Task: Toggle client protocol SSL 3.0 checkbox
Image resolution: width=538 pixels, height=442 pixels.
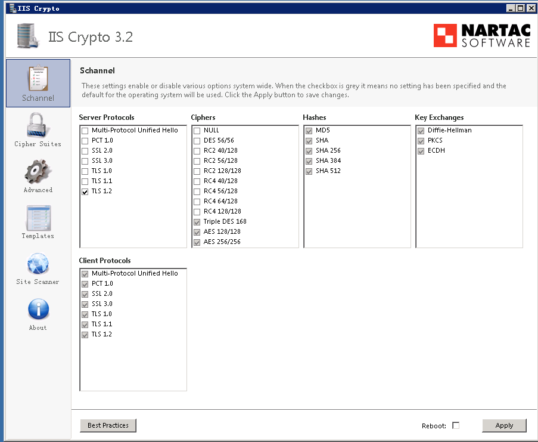Action: pos(85,304)
